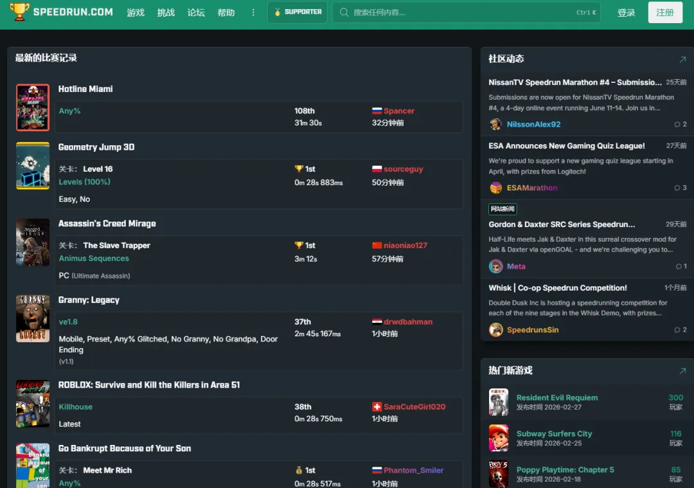Screen dimensions: 694x488
Task: Click the magnifier search icon
Action: click(344, 12)
